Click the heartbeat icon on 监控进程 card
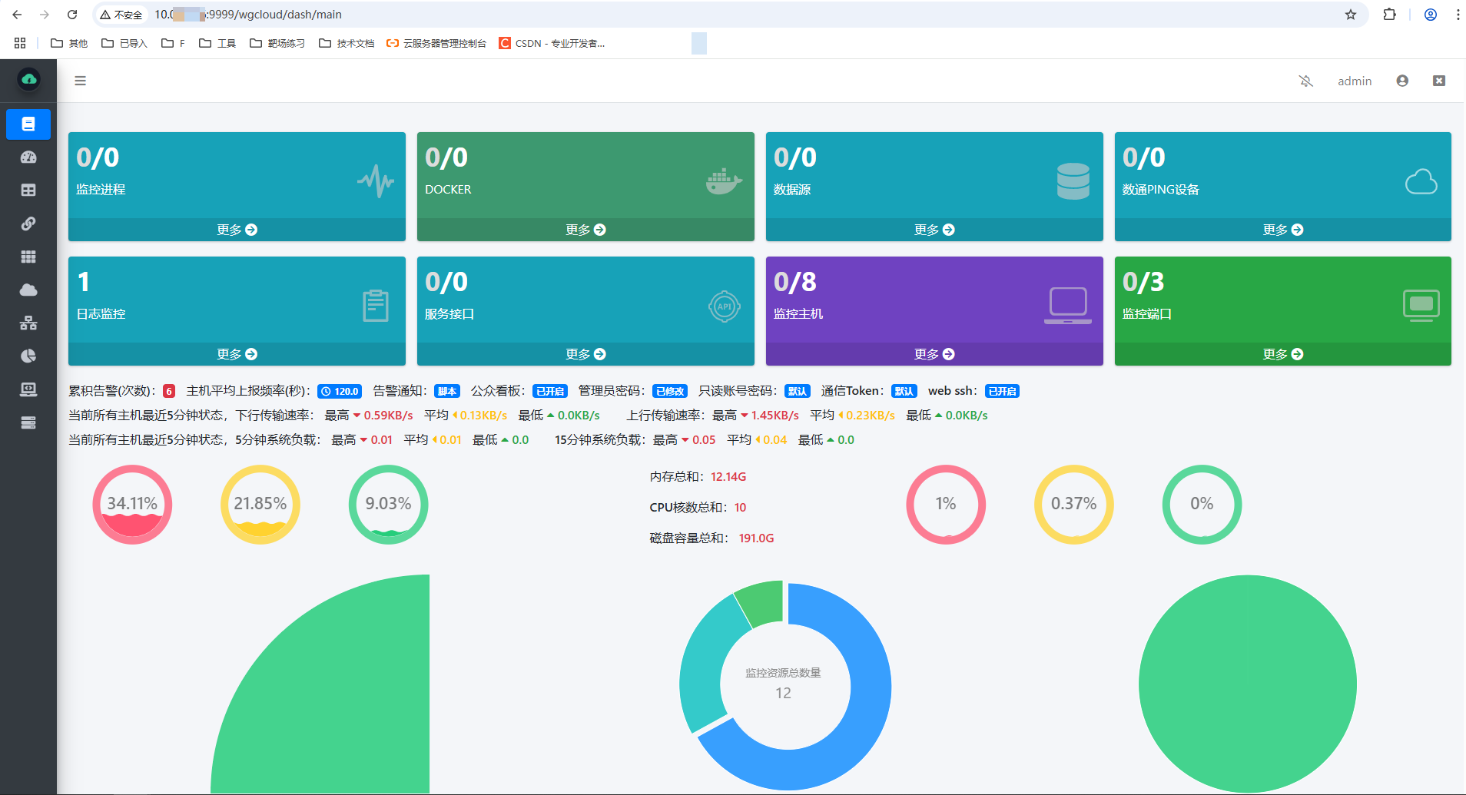Screen dimensions: 1466x795 (376, 181)
